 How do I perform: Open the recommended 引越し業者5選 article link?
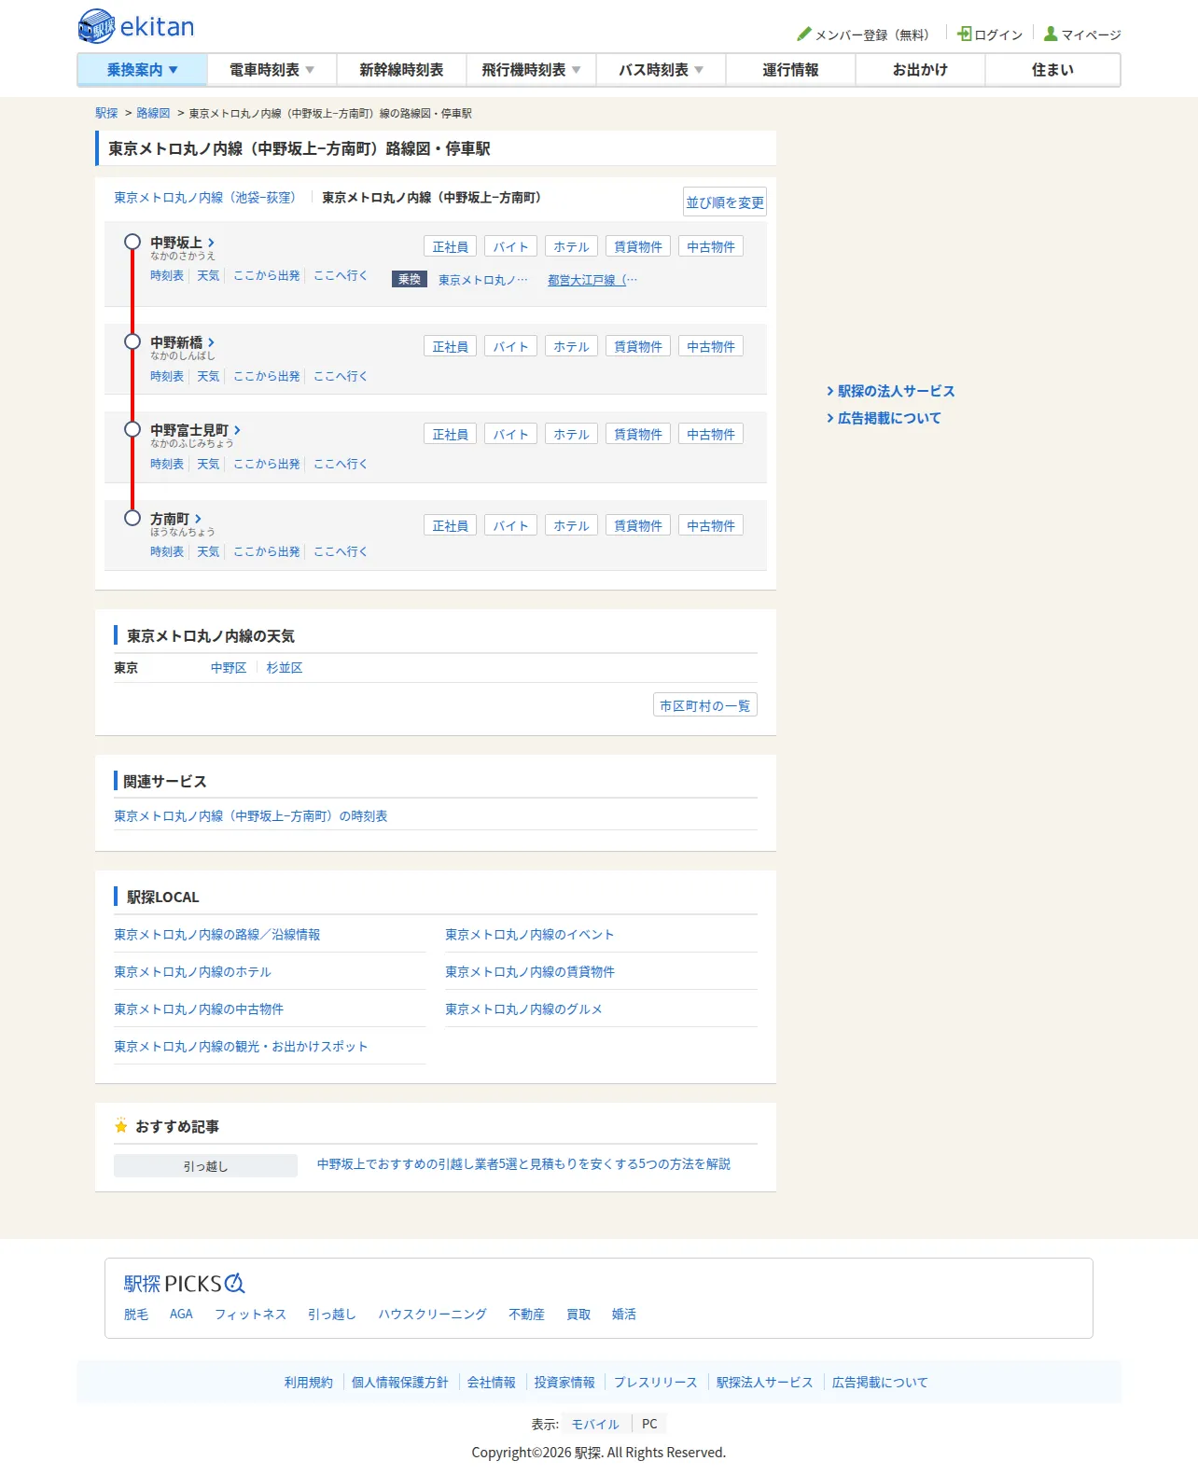524,1164
